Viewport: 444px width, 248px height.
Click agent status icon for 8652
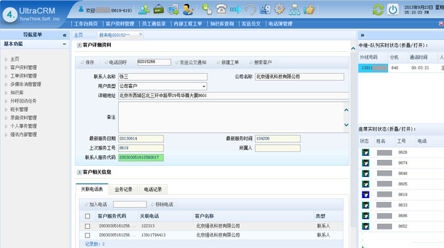(x=366, y=226)
